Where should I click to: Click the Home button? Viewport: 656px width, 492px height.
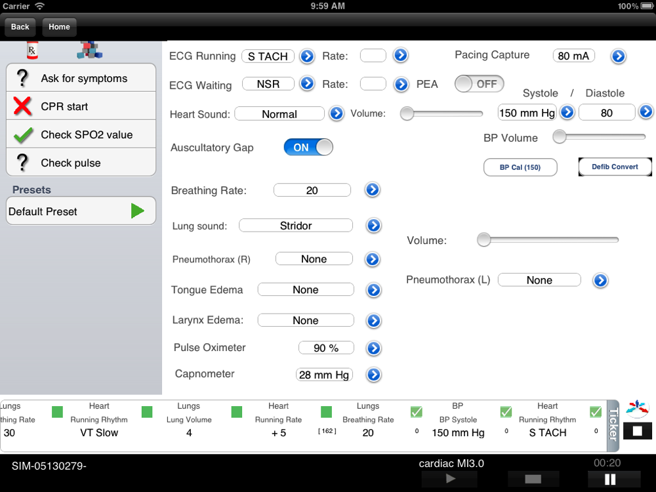59,27
